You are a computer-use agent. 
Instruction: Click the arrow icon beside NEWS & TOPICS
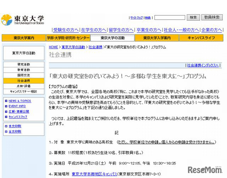[6, 101]
